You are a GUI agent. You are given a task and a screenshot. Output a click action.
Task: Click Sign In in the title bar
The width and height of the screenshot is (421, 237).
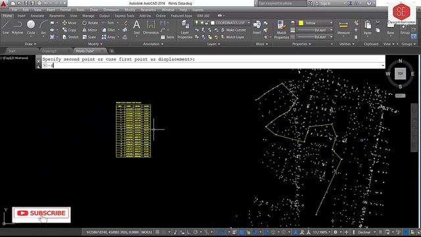[x=324, y=3]
